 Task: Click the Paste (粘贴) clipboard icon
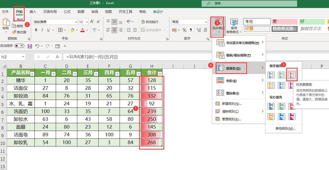coord(6,22)
